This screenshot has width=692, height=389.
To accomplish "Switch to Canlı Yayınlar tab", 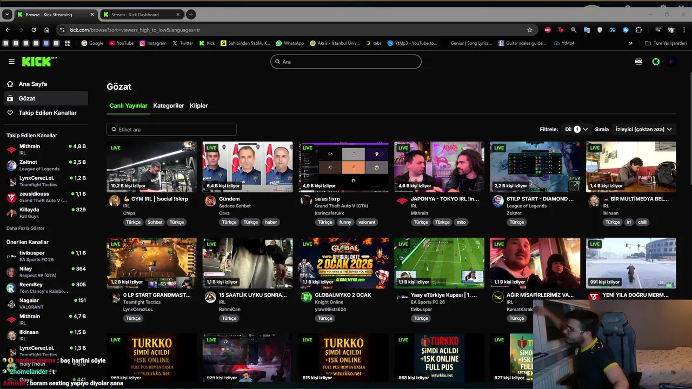I will [x=128, y=106].
